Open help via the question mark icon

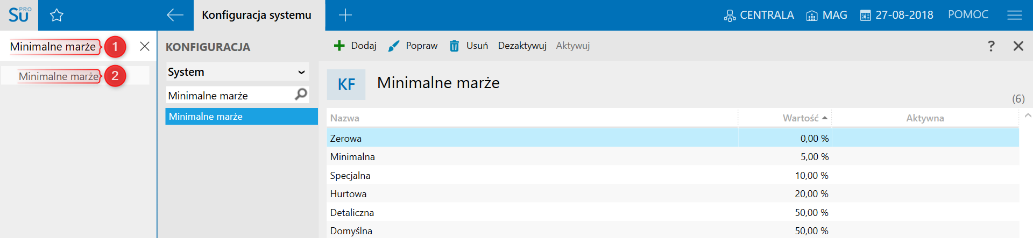[991, 46]
